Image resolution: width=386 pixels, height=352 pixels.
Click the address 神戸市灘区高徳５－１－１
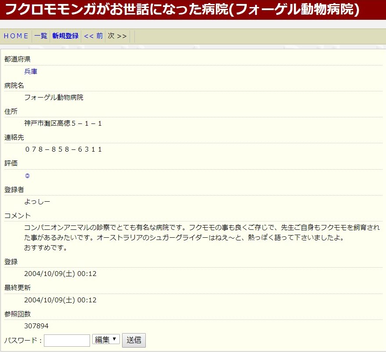[x=63, y=123]
